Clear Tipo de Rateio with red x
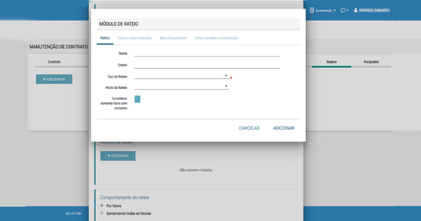The image size is (421, 221). click(231, 78)
